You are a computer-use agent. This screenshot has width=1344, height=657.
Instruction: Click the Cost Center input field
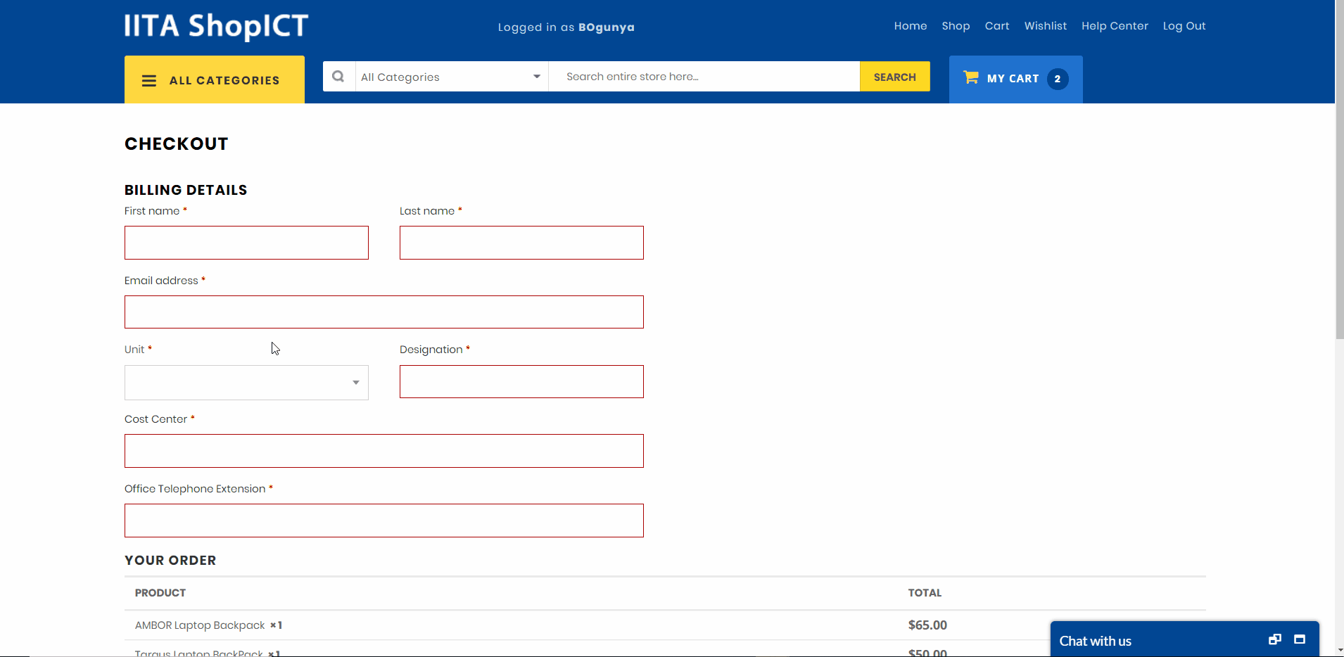384,451
